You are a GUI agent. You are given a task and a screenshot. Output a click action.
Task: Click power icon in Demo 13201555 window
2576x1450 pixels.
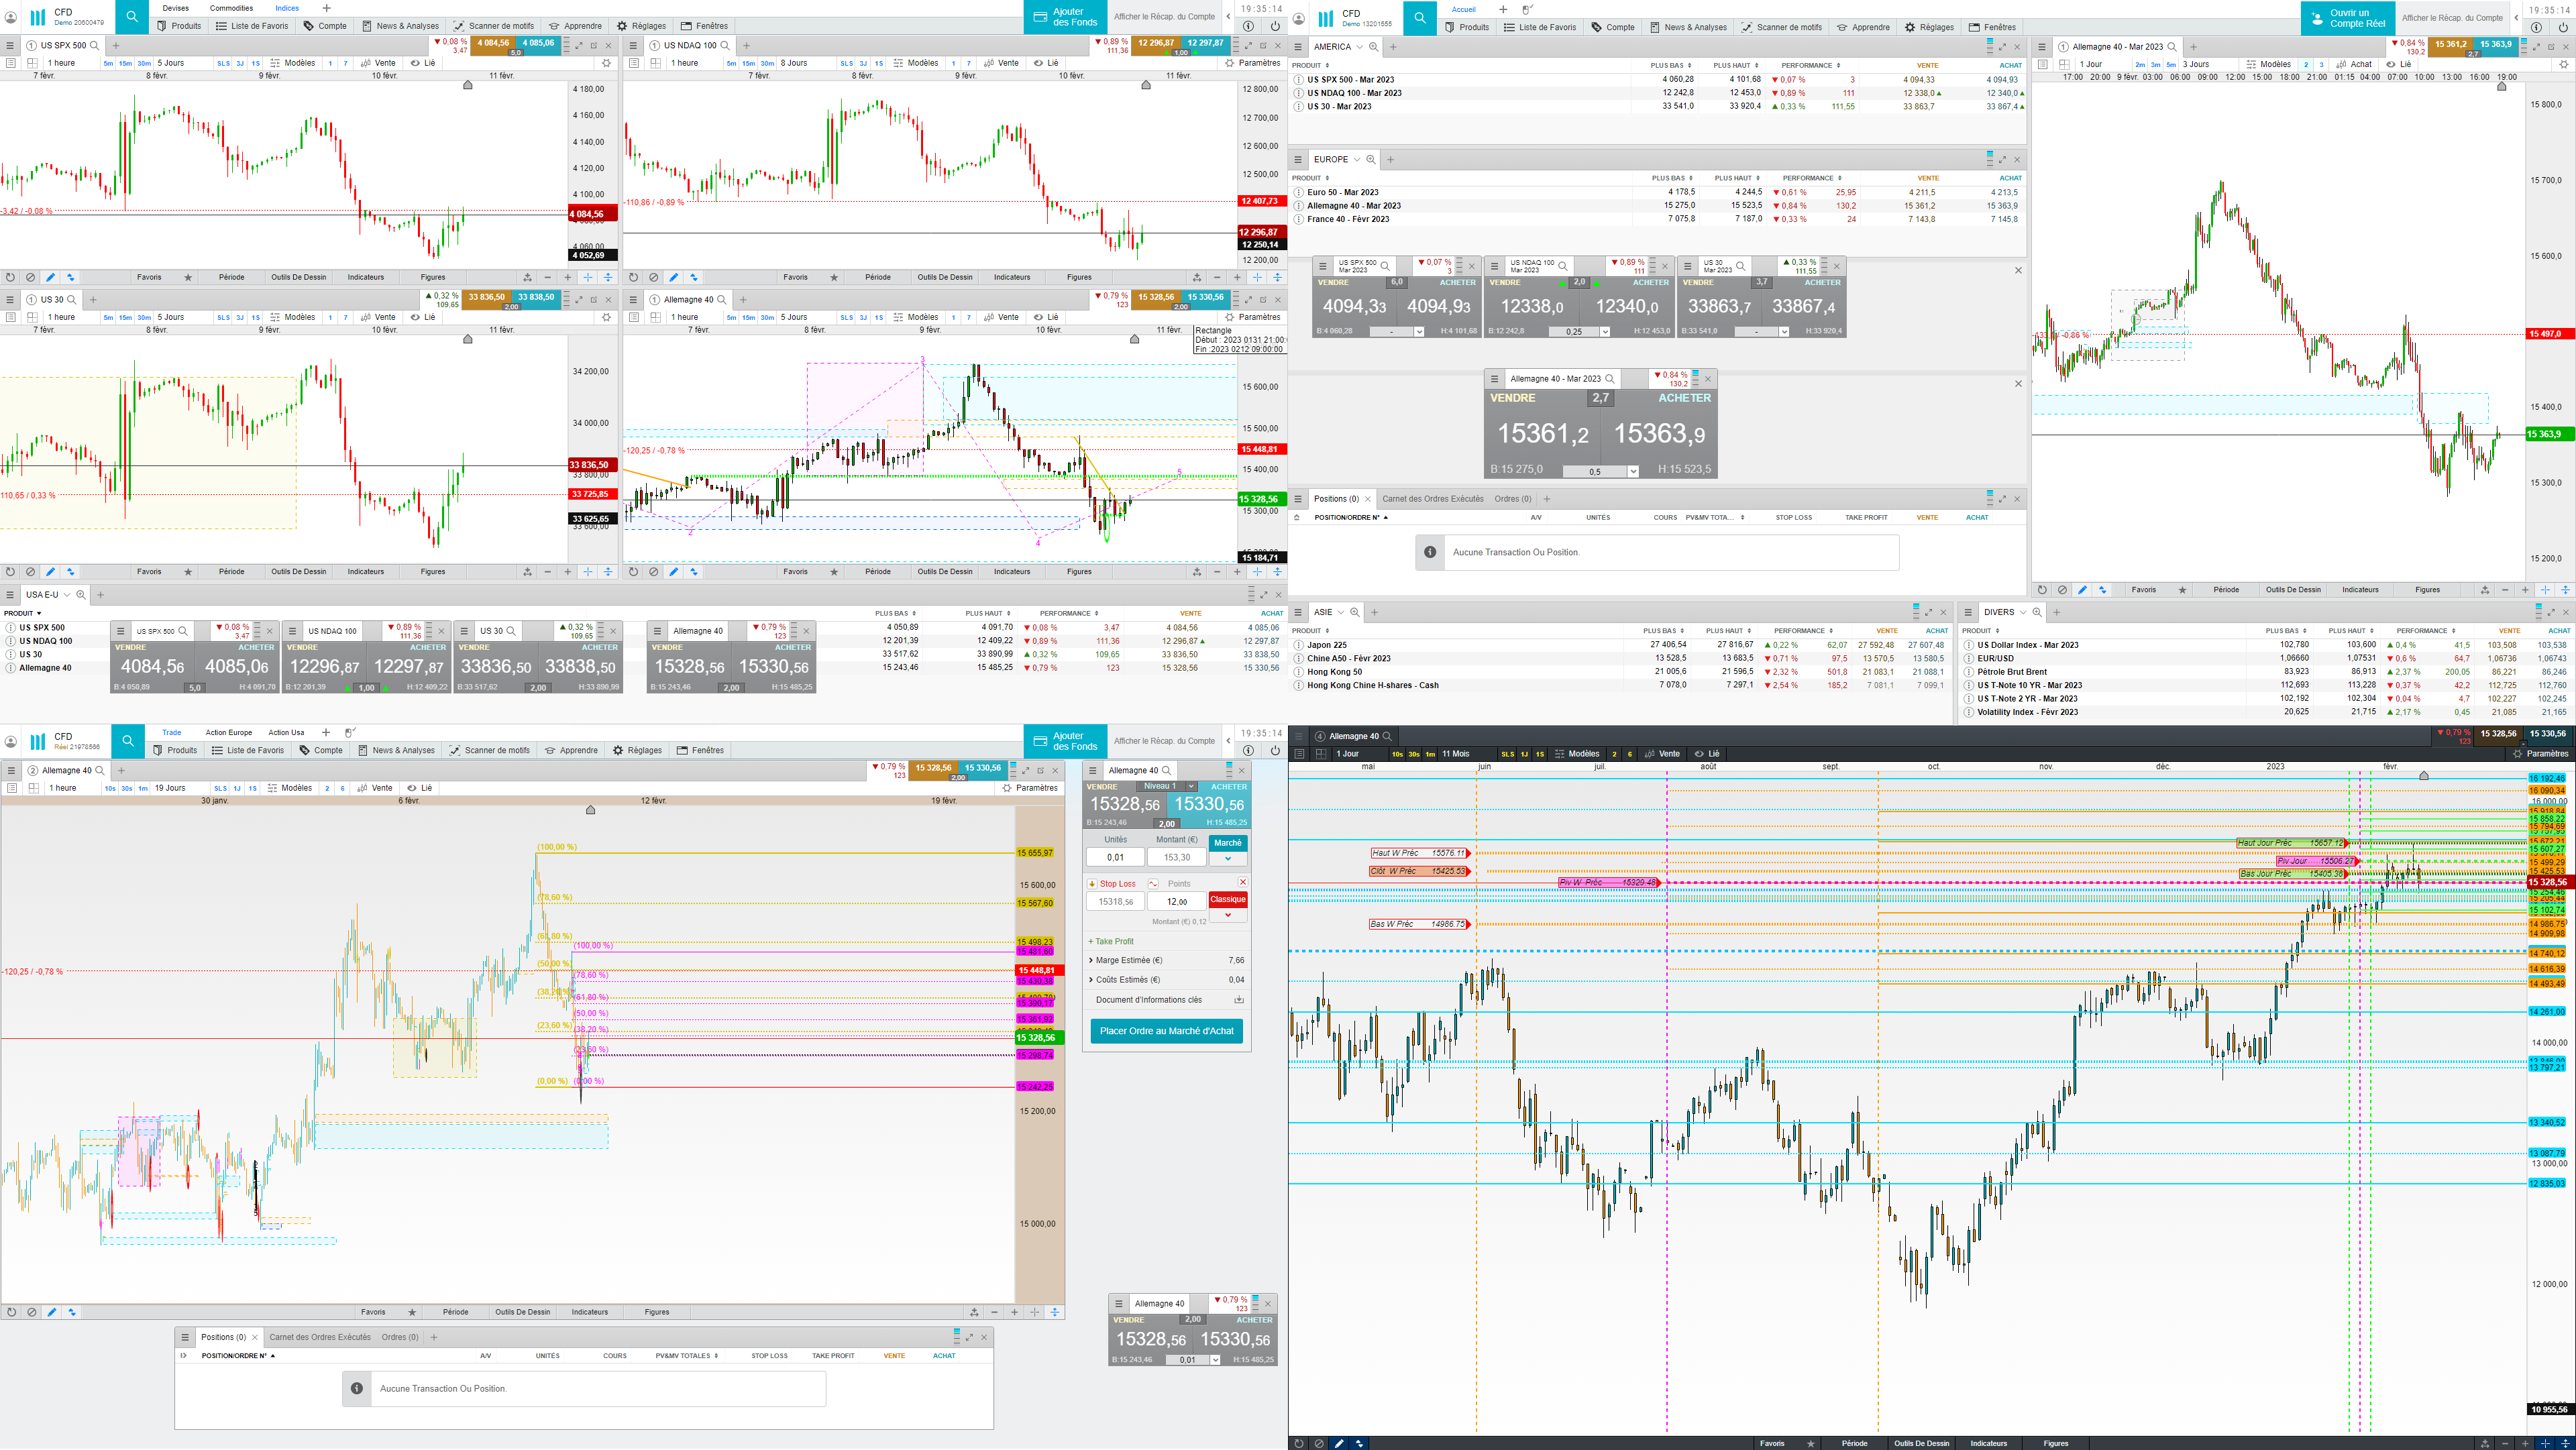pos(2563,28)
